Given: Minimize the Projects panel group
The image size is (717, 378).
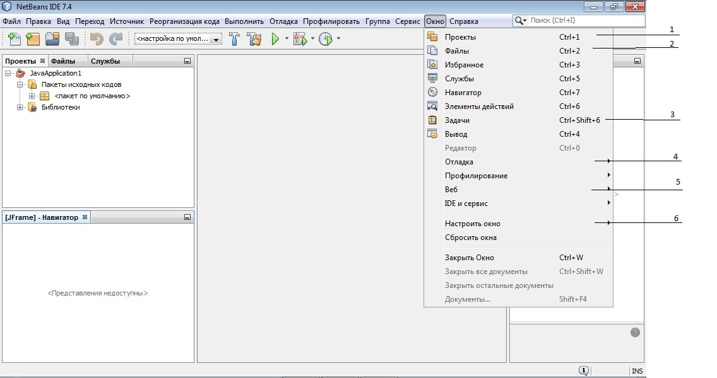Looking at the screenshot, I should click(x=187, y=60).
